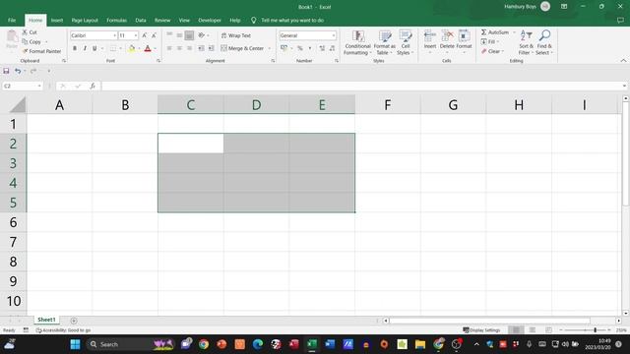The width and height of the screenshot is (630, 354).
Task: Toggle Bold formatting
Action: coord(75,48)
